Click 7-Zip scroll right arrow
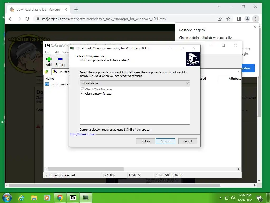 pos(239,169)
